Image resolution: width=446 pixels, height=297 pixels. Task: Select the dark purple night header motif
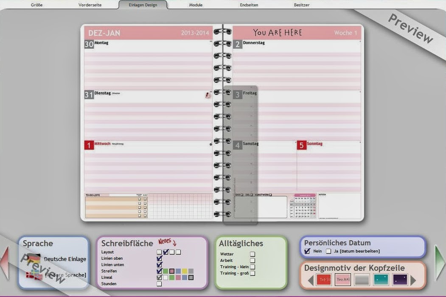point(400,280)
